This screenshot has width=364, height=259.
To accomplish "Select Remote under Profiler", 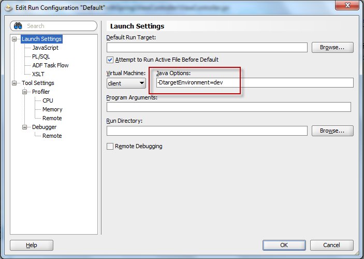I will tap(52, 118).
